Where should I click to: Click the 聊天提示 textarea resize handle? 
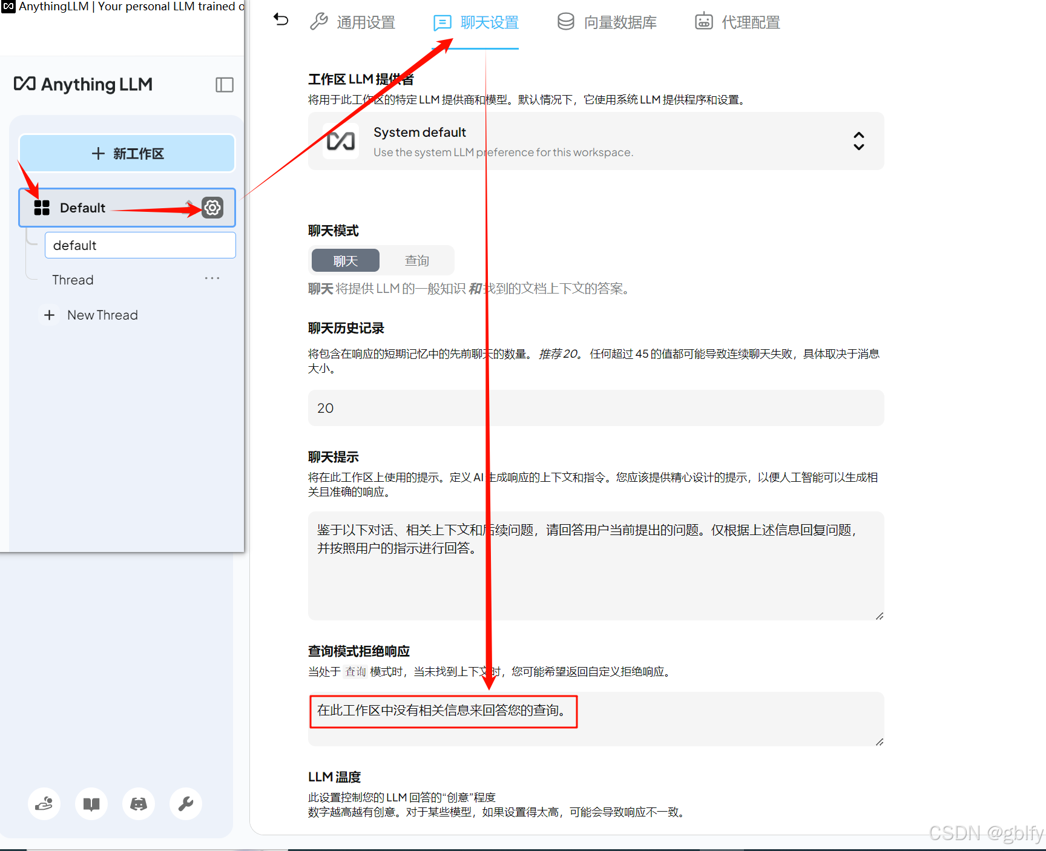[879, 616]
